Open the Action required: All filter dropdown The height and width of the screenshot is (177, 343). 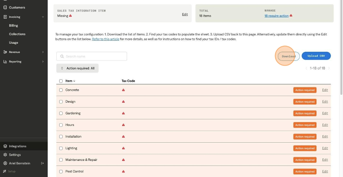point(77,68)
